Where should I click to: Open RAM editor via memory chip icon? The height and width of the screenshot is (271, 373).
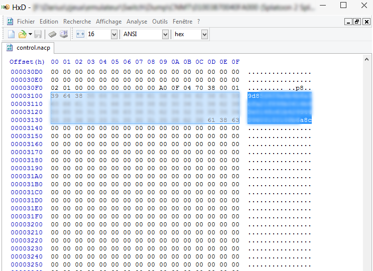click(52, 34)
